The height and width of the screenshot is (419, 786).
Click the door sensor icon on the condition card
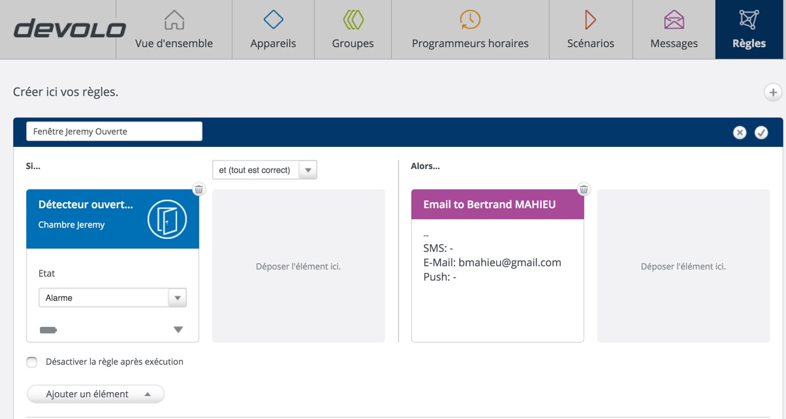(x=167, y=219)
